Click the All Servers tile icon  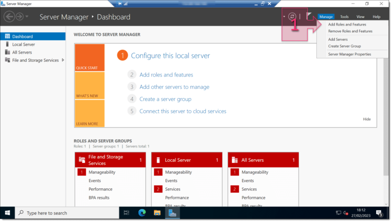(x=234, y=160)
